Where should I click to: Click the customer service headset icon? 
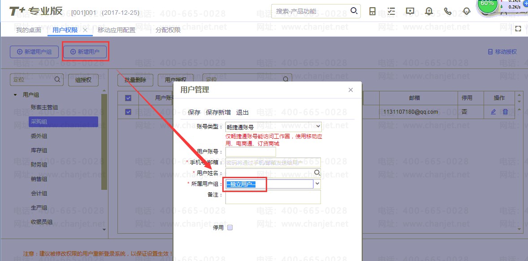467,11
